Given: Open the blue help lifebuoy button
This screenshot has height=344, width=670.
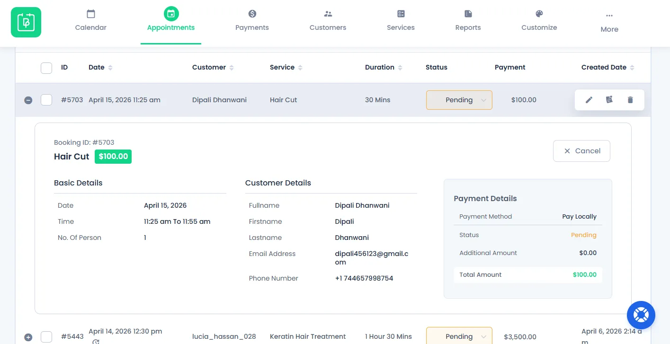Looking at the screenshot, I should coord(641,315).
